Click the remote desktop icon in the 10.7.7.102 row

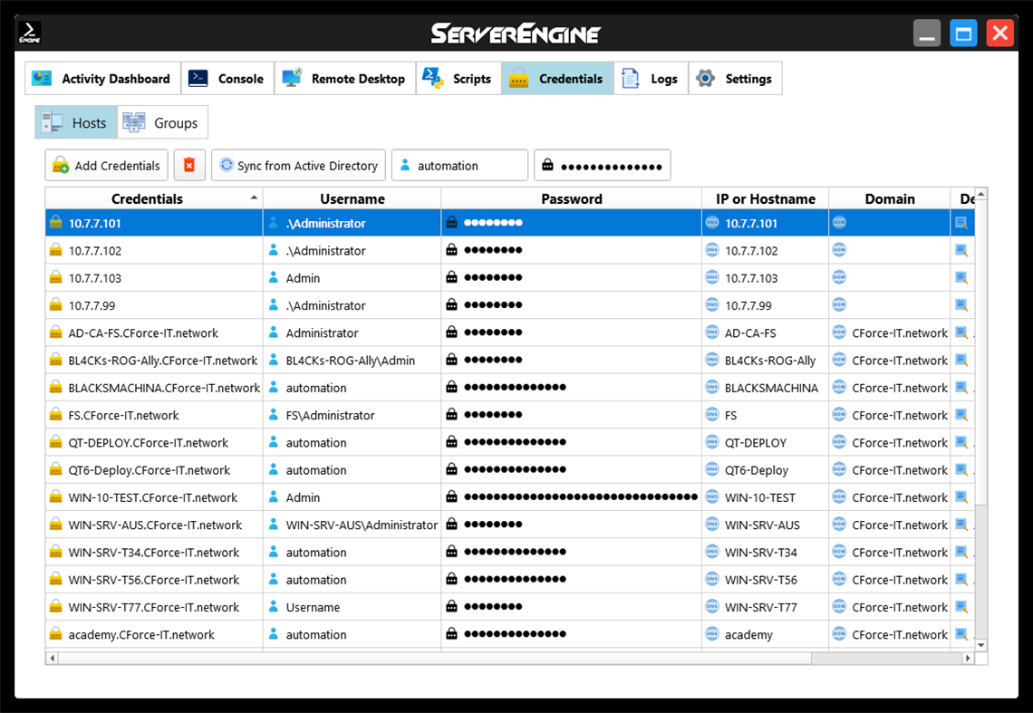(962, 250)
